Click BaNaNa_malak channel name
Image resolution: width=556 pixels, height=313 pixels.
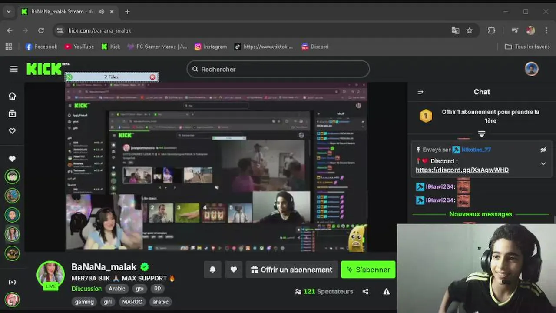pyautogui.click(x=104, y=267)
